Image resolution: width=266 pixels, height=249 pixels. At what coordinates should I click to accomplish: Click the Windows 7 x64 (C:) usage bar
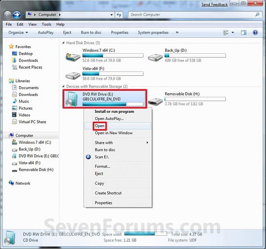[x=113, y=55]
